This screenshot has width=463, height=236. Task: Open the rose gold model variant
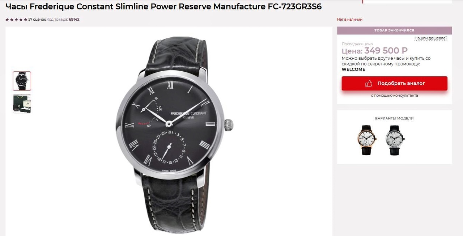click(x=367, y=140)
